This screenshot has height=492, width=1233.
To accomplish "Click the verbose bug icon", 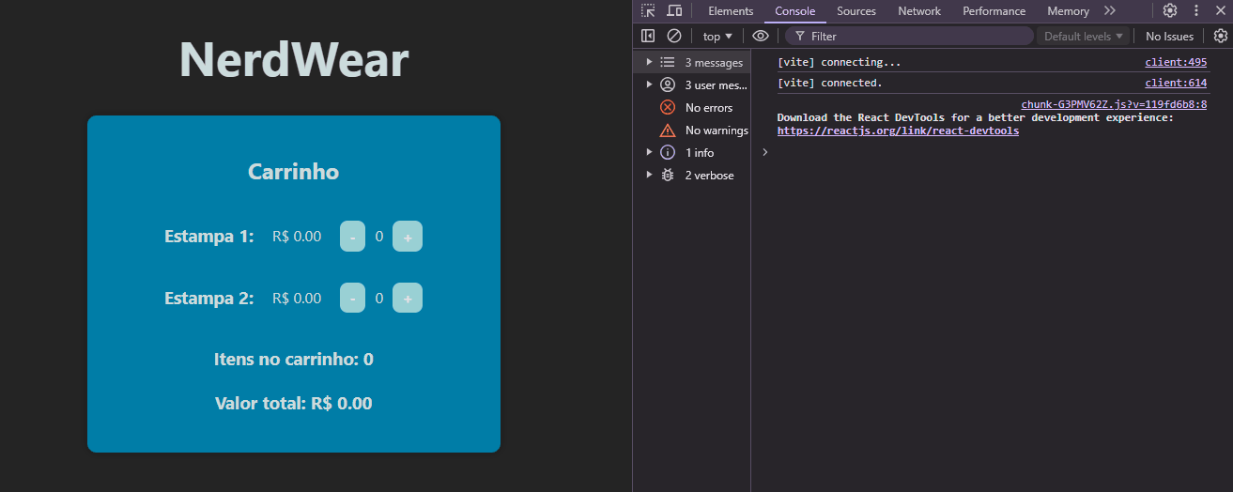I will (x=668, y=175).
